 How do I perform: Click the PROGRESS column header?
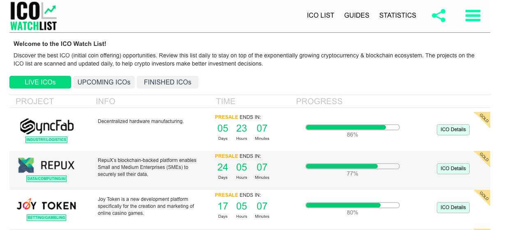pos(319,101)
